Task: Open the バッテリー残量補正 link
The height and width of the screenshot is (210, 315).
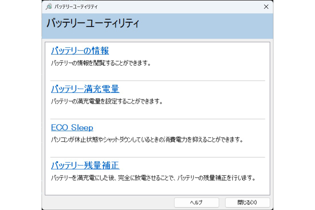Action: tap(85, 166)
